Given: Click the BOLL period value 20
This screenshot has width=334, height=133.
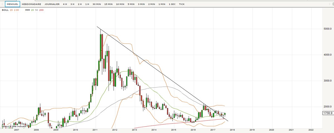Looking at the screenshot, I should [11, 10].
